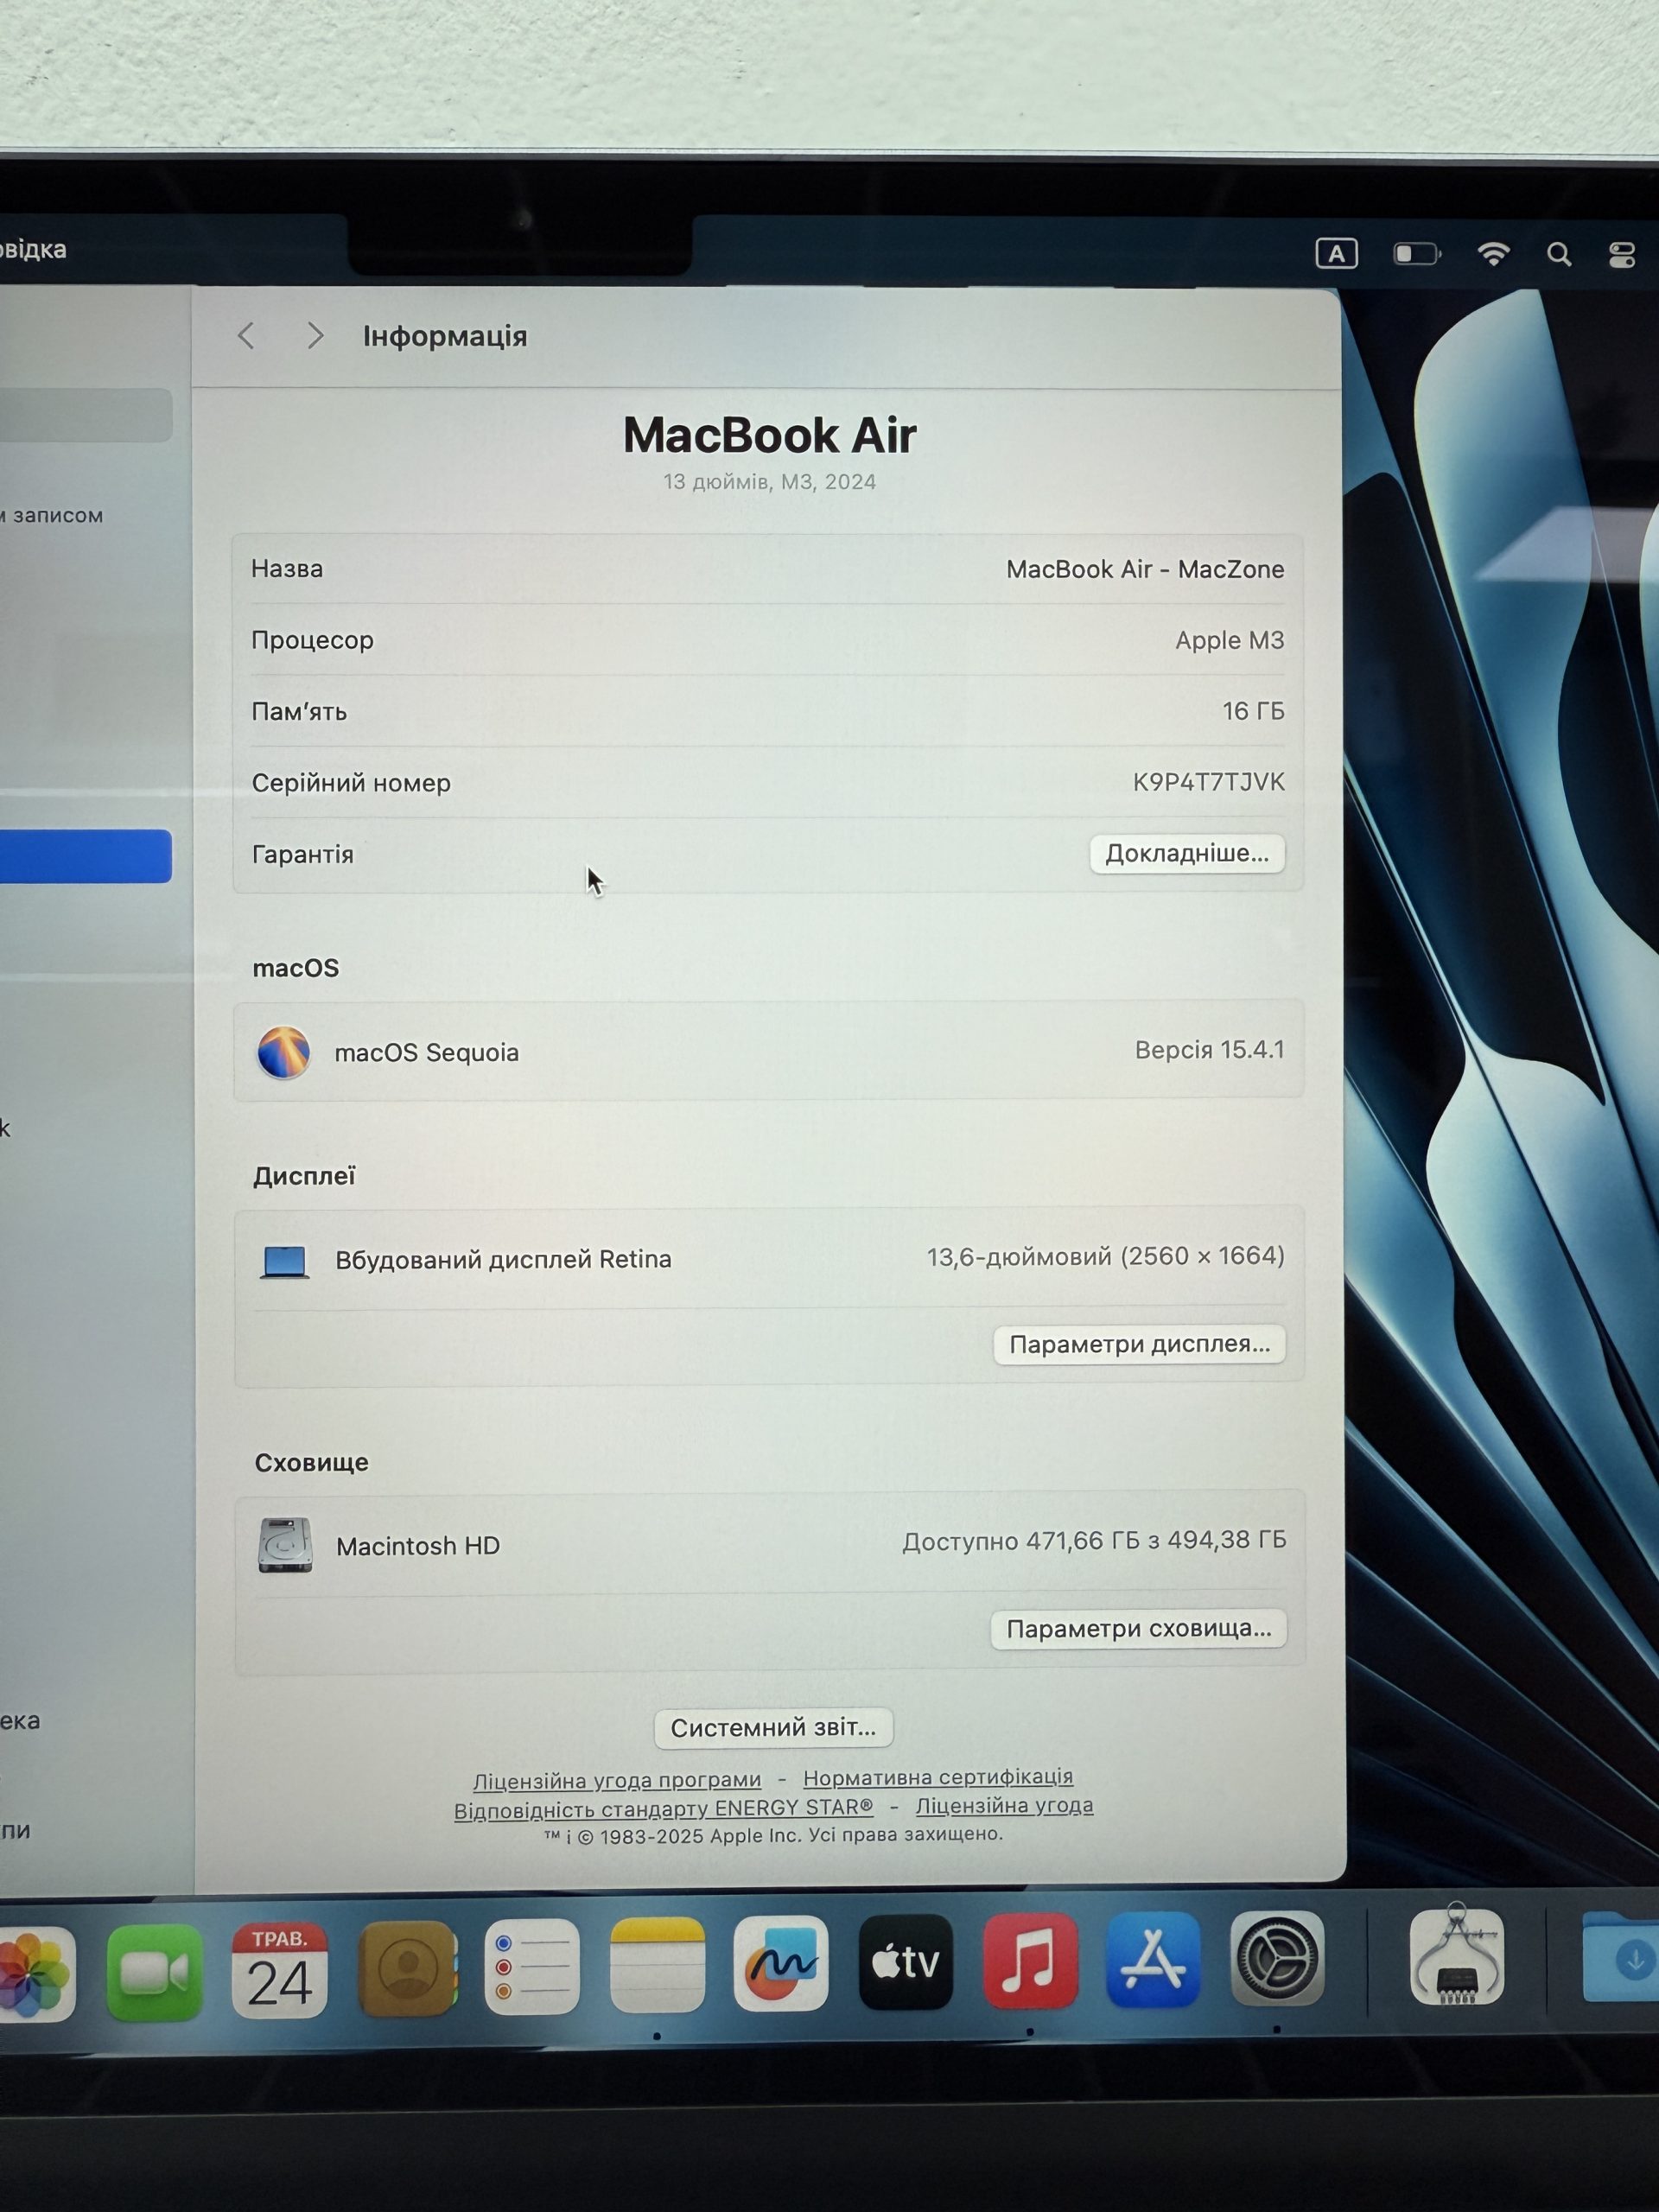Click Докладніше warranty button
1659x2212 pixels.
pos(1187,854)
